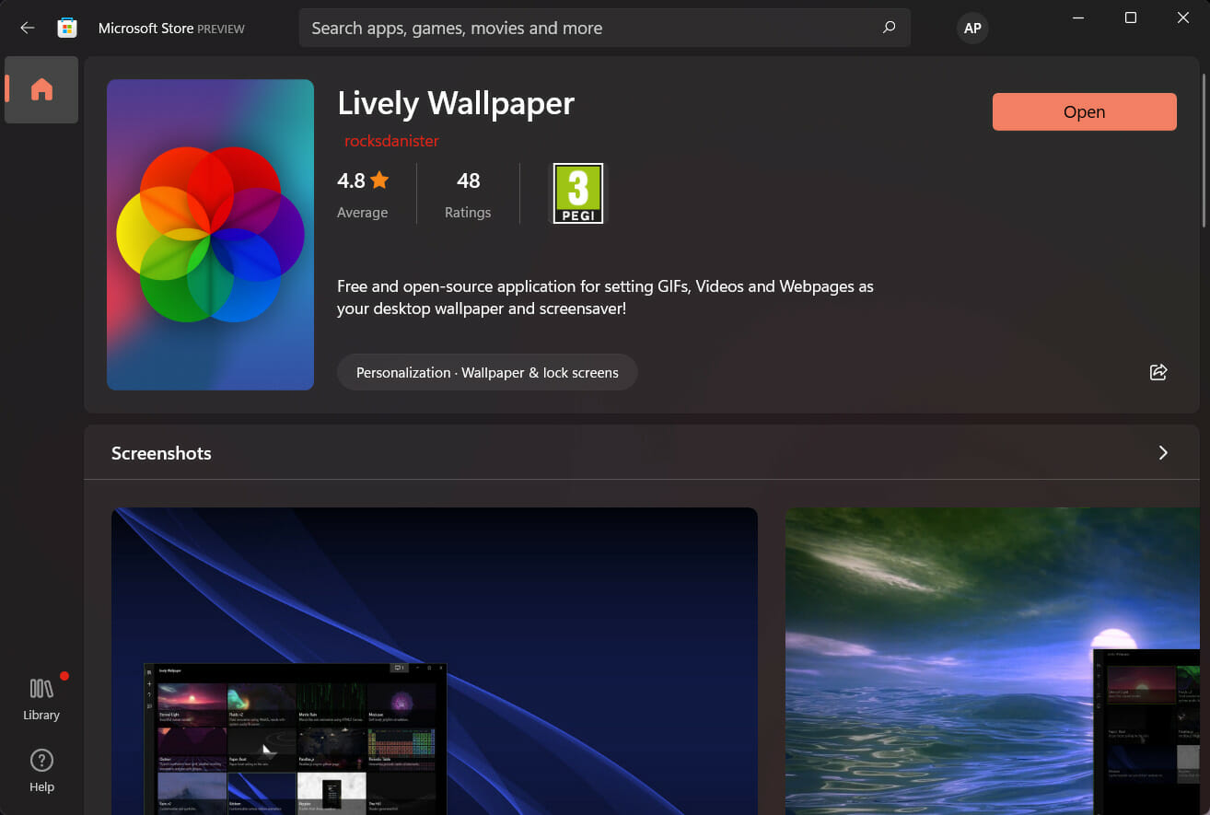
Task: Select Personalization category tag
Action: coord(487,372)
